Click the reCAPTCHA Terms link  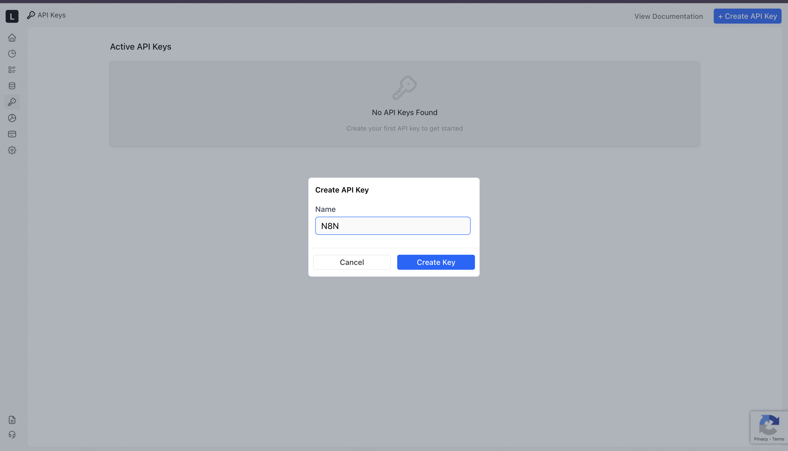coord(778,439)
